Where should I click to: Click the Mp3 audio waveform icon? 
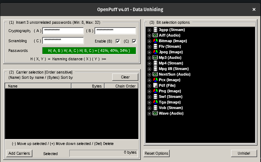155,57
